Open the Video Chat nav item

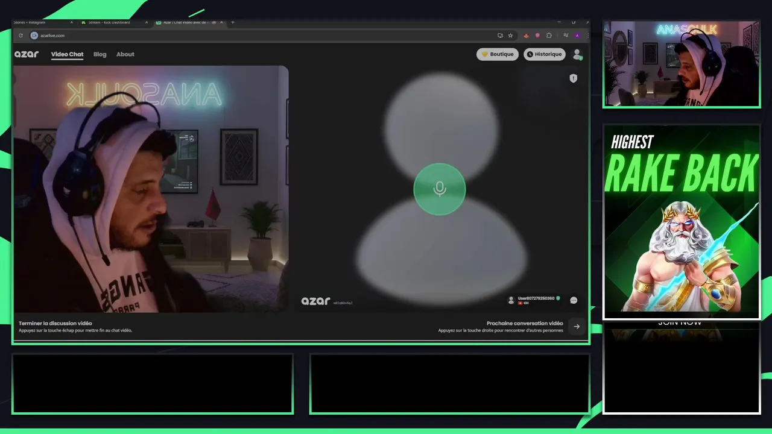pyautogui.click(x=67, y=54)
